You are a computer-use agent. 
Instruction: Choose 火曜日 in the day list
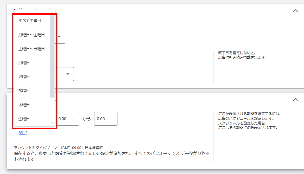[24, 76]
